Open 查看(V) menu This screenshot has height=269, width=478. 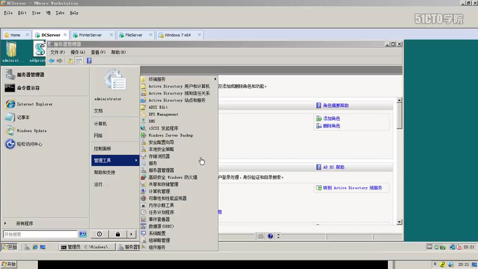(98, 52)
